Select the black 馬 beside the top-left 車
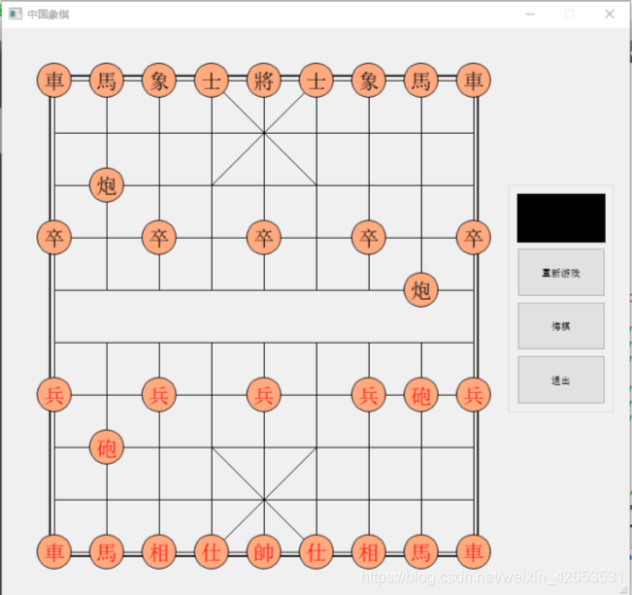The width and height of the screenshot is (632, 595). point(107,81)
